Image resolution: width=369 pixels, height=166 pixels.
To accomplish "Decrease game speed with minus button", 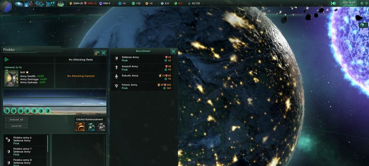I will 367,3.
